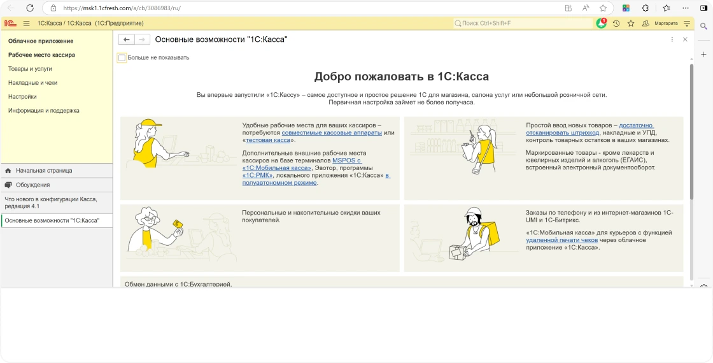Screen dimensions: 713x363
Task: Open browser extensions puzzle icon
Action: pyautogui.click(x=646, y=8)
